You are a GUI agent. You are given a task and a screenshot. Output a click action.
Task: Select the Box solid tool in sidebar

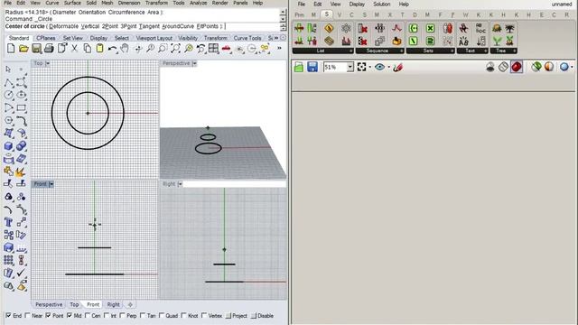pos(8,146)
